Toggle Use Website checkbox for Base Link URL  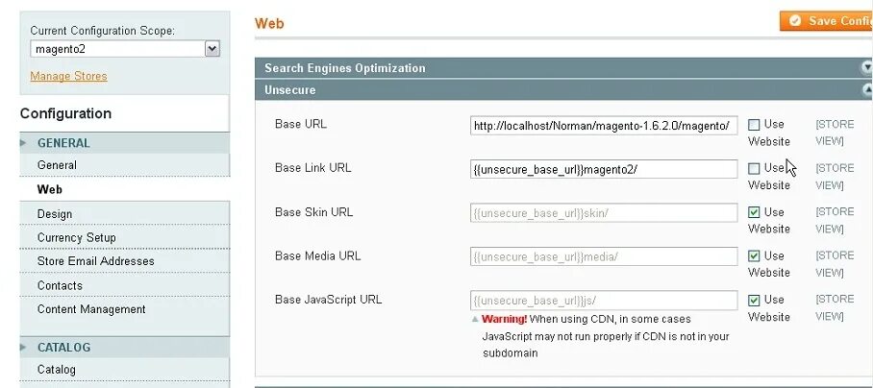tap(754, 168)
